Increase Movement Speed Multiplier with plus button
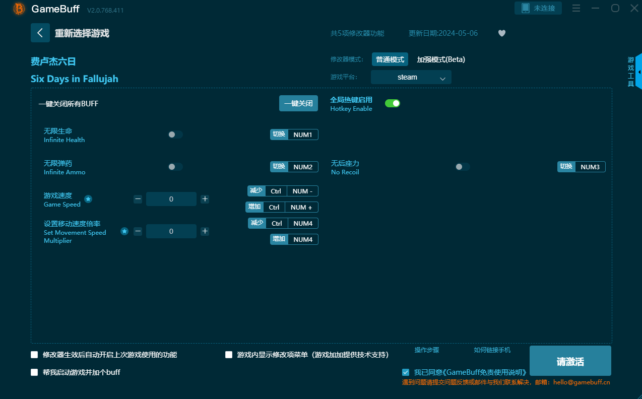 coord(205,231)
